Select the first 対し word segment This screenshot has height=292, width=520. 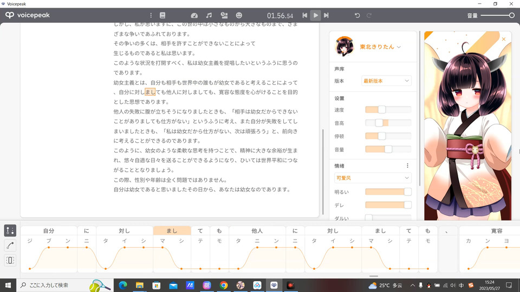[125, 231]
